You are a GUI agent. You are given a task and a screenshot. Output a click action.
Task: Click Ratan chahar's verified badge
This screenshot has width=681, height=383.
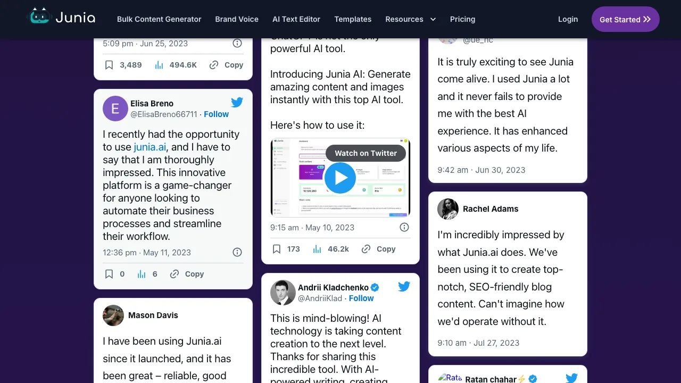pos(533,379)
